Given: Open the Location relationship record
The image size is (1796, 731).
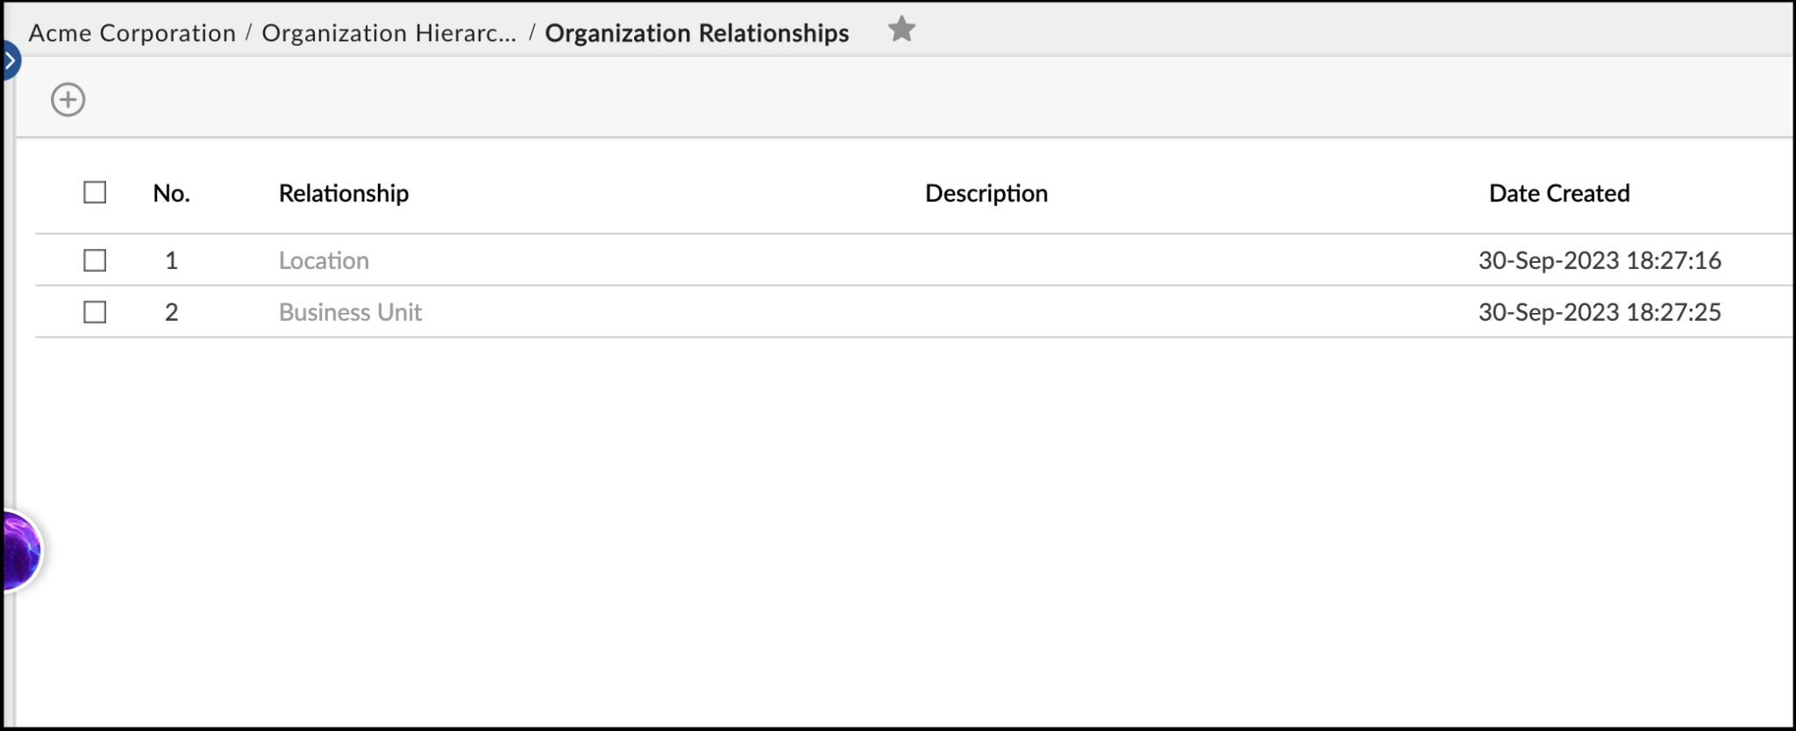Looking at the screenshot, I should (324, 260).
